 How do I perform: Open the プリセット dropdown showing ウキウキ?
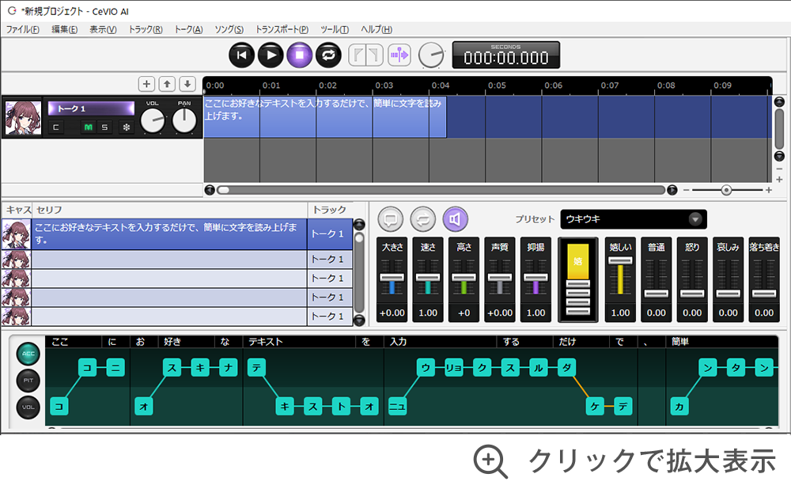click(x=634, y=219)
